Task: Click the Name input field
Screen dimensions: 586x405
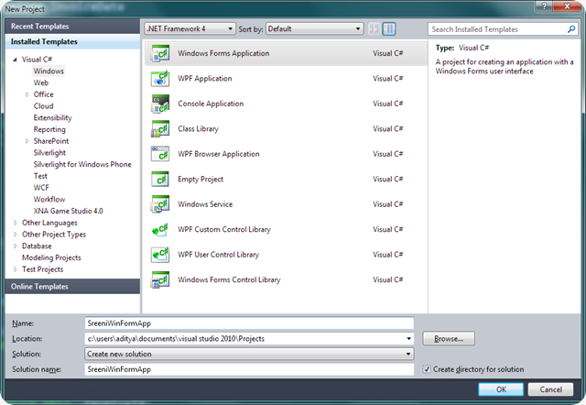Action: tap(249, 323)
